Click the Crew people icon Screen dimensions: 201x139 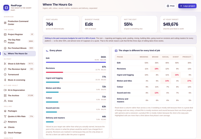[5, 101]
